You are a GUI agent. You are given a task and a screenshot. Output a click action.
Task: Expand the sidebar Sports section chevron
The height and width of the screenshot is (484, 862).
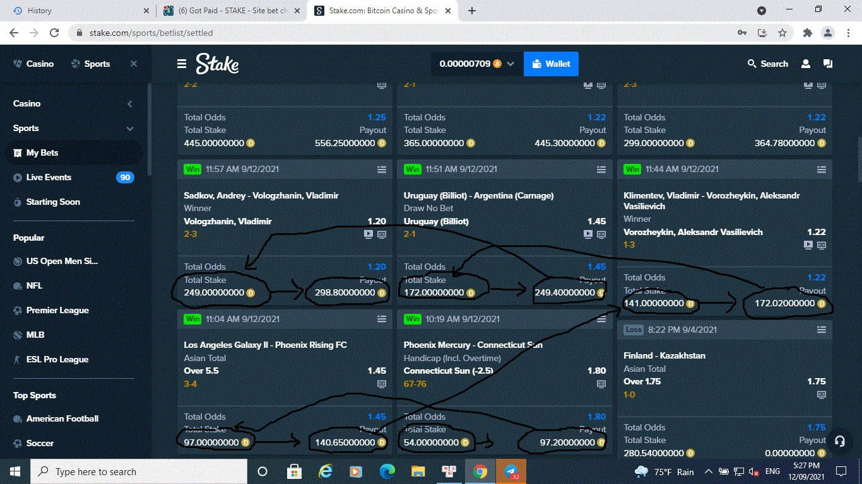pos(130,129)
